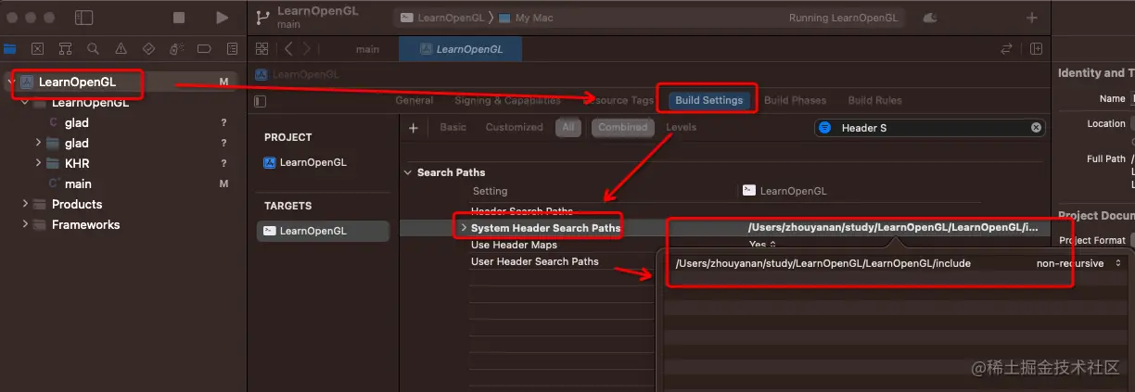Viewport: 1135px width, 392px height.
Task: Show Customized build settings
Action: [x=514, y=127]
